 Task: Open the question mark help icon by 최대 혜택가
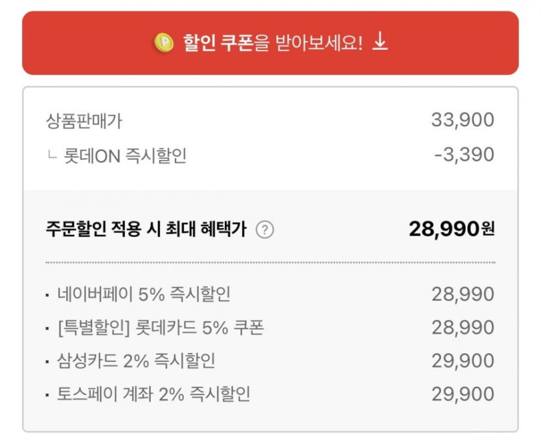[264, 229]
